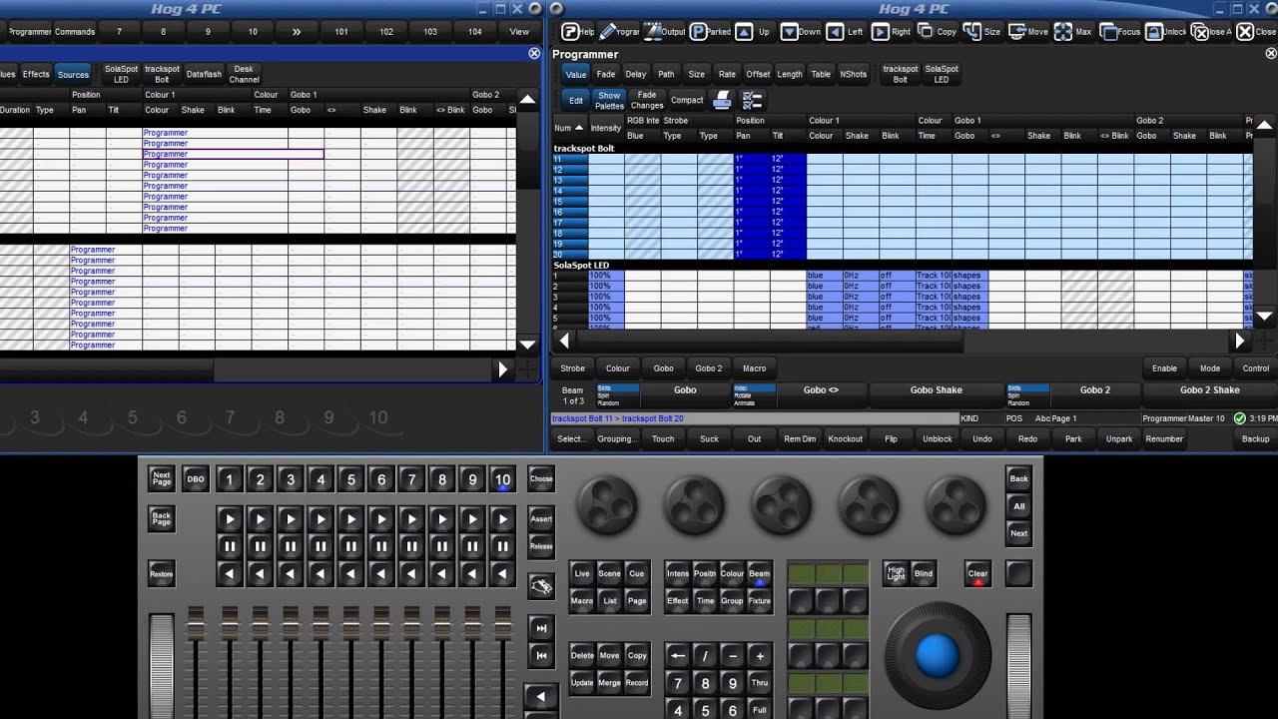Viewport: 1278px width, 719px height.
Task: Click play on playback master 1
Action: pyautogui.click(x=230, y=519)
